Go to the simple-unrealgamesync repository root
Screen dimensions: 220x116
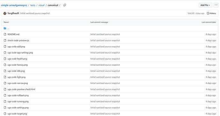pos(14,5)
